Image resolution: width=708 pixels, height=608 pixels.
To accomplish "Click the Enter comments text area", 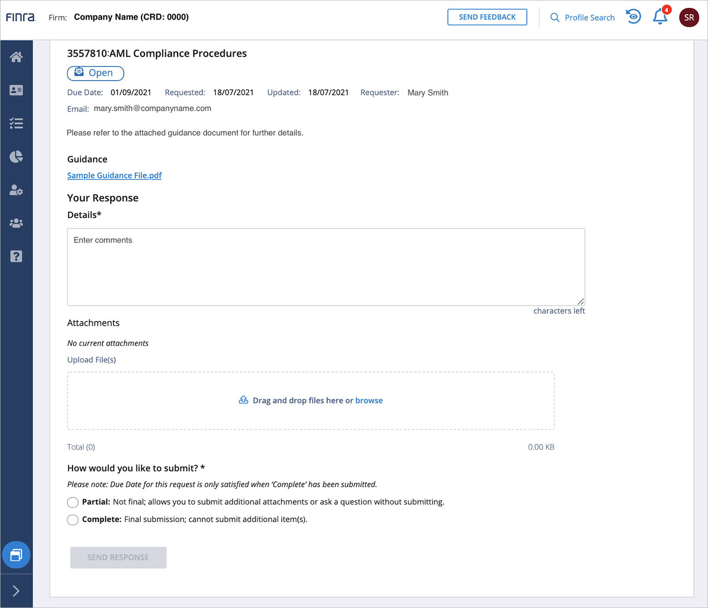I will [x=326, y=267].
